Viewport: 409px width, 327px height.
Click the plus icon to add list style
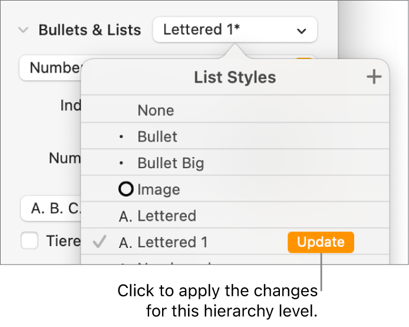tap(374, 77)
